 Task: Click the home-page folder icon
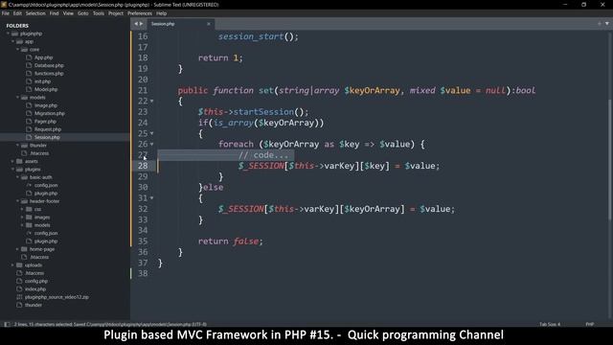(x=24, y=249)
